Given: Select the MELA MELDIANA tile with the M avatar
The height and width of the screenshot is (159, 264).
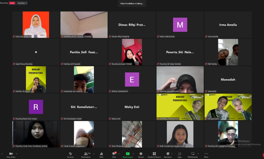Looking at the screenshot, I should pos(180,25).
